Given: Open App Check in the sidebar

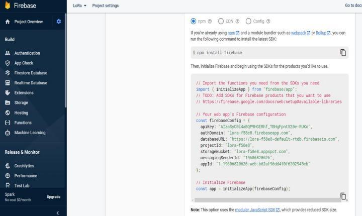Looking at the screenshot, I should pyautogui.click(x=24, y=63).
